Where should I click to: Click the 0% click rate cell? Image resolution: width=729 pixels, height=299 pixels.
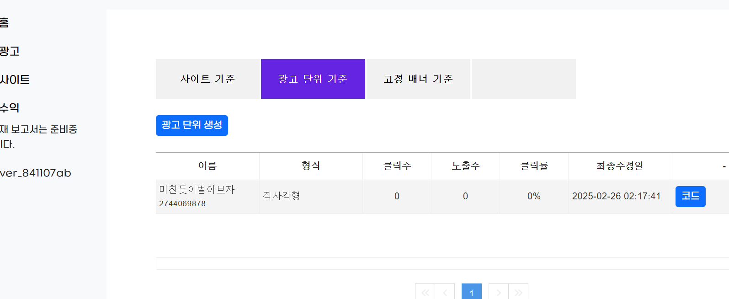(x=534, y=196)
